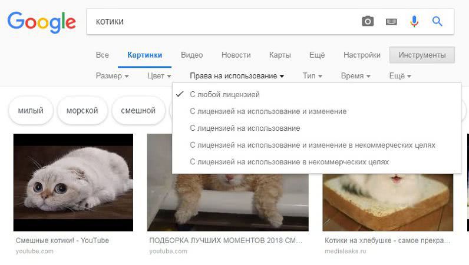
Task: Select the checked 'С любой лицензией' option
Action: pyautogui.click(x=224, y=94)
